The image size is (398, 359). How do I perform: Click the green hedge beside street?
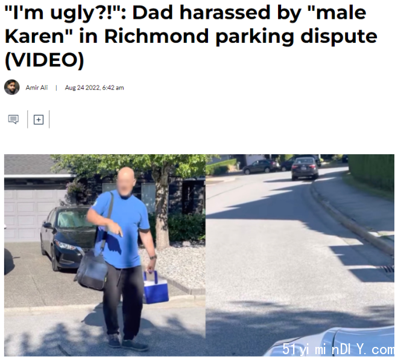pos(371,173)
